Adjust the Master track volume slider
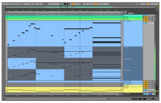 (146, 94)
